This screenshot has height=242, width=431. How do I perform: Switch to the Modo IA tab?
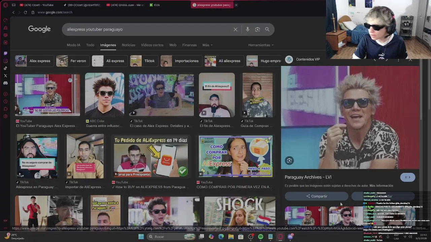[73, 45]
